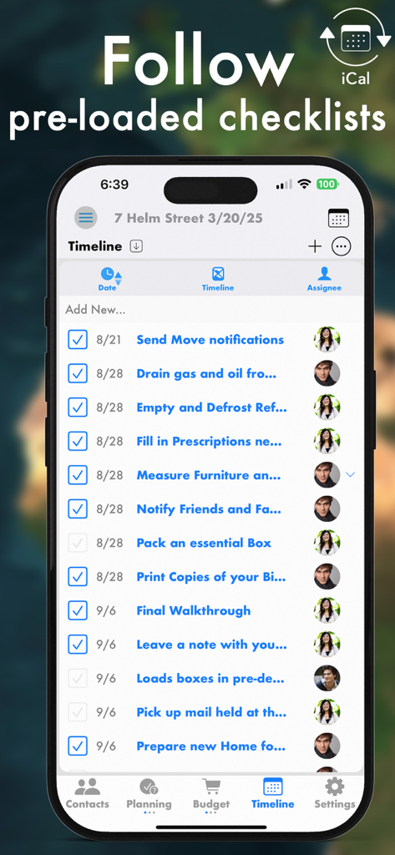
Task: Tap the plus icon to add a task
Action: [x=315, y=246]
